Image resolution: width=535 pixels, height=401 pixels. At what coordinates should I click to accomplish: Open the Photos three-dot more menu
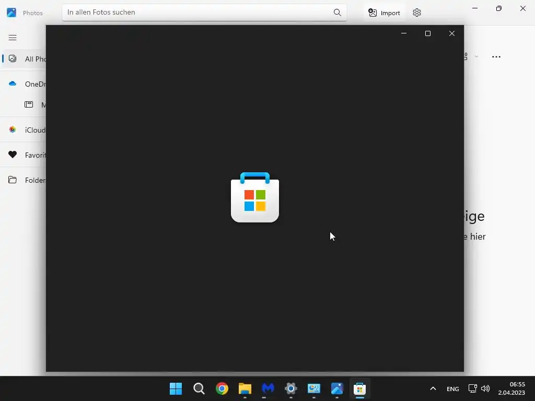pyautogui.click(x=496, y=57)
